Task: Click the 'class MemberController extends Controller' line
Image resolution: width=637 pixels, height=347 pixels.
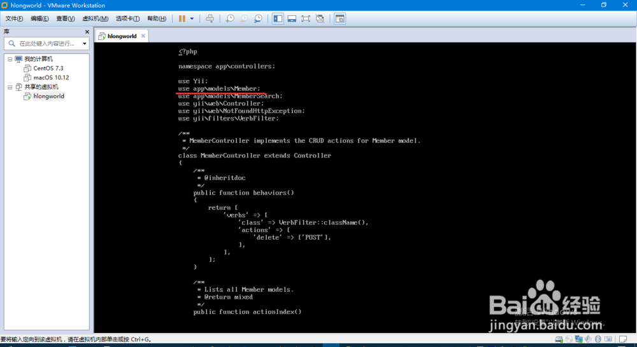Action: coord(255,156)
